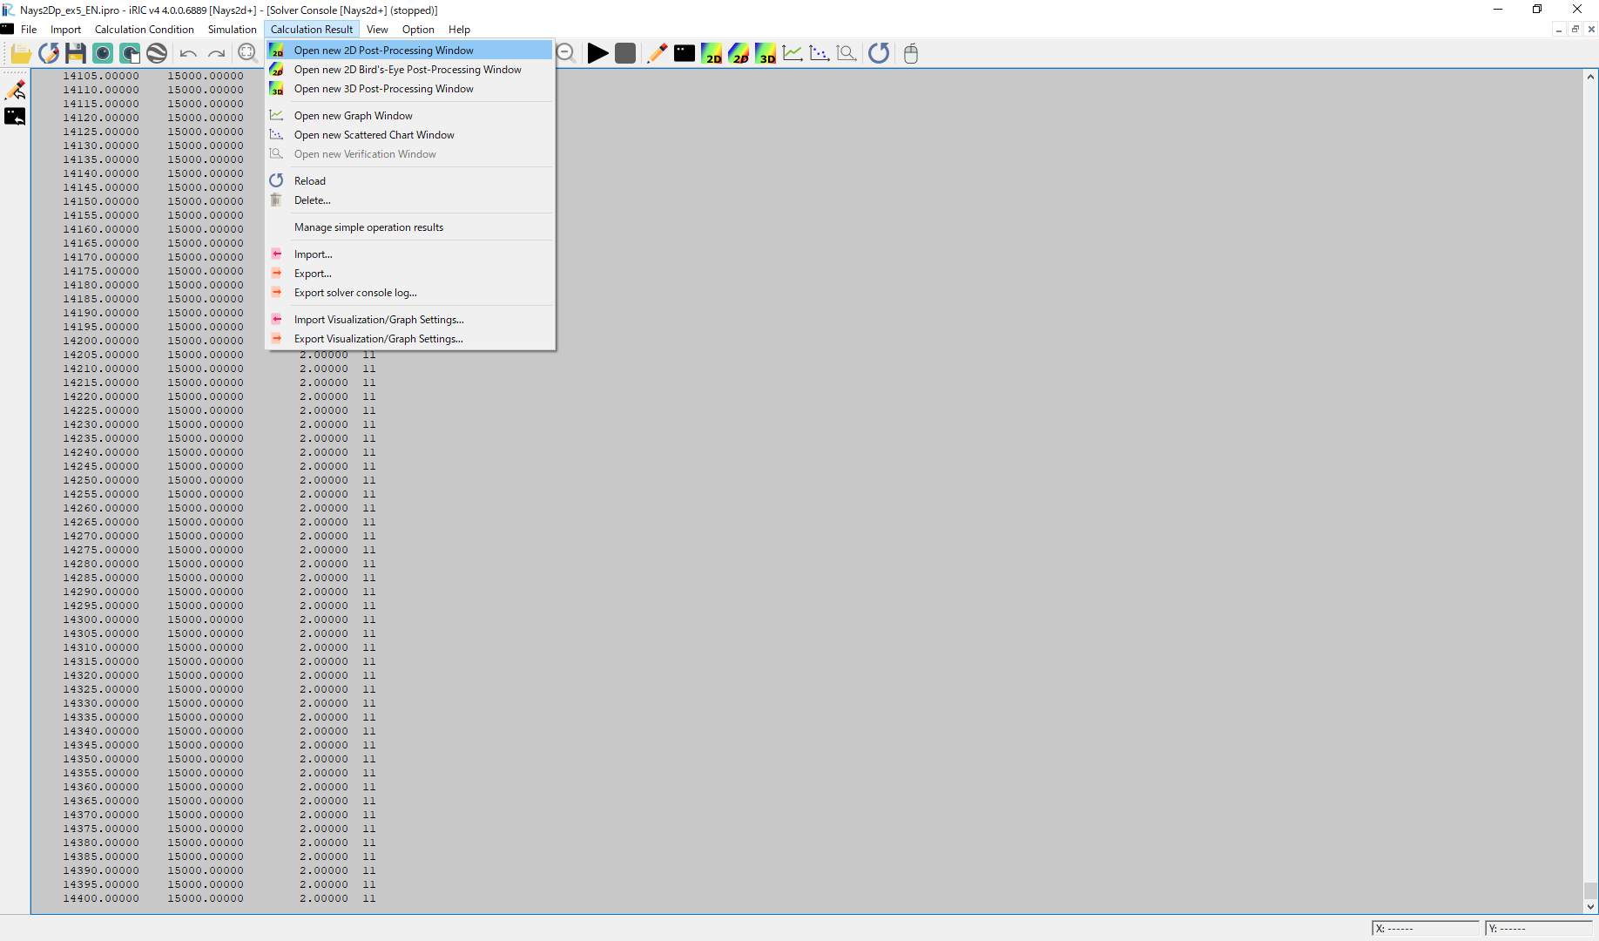Click the X coordinate status field

pos(1425,928)
